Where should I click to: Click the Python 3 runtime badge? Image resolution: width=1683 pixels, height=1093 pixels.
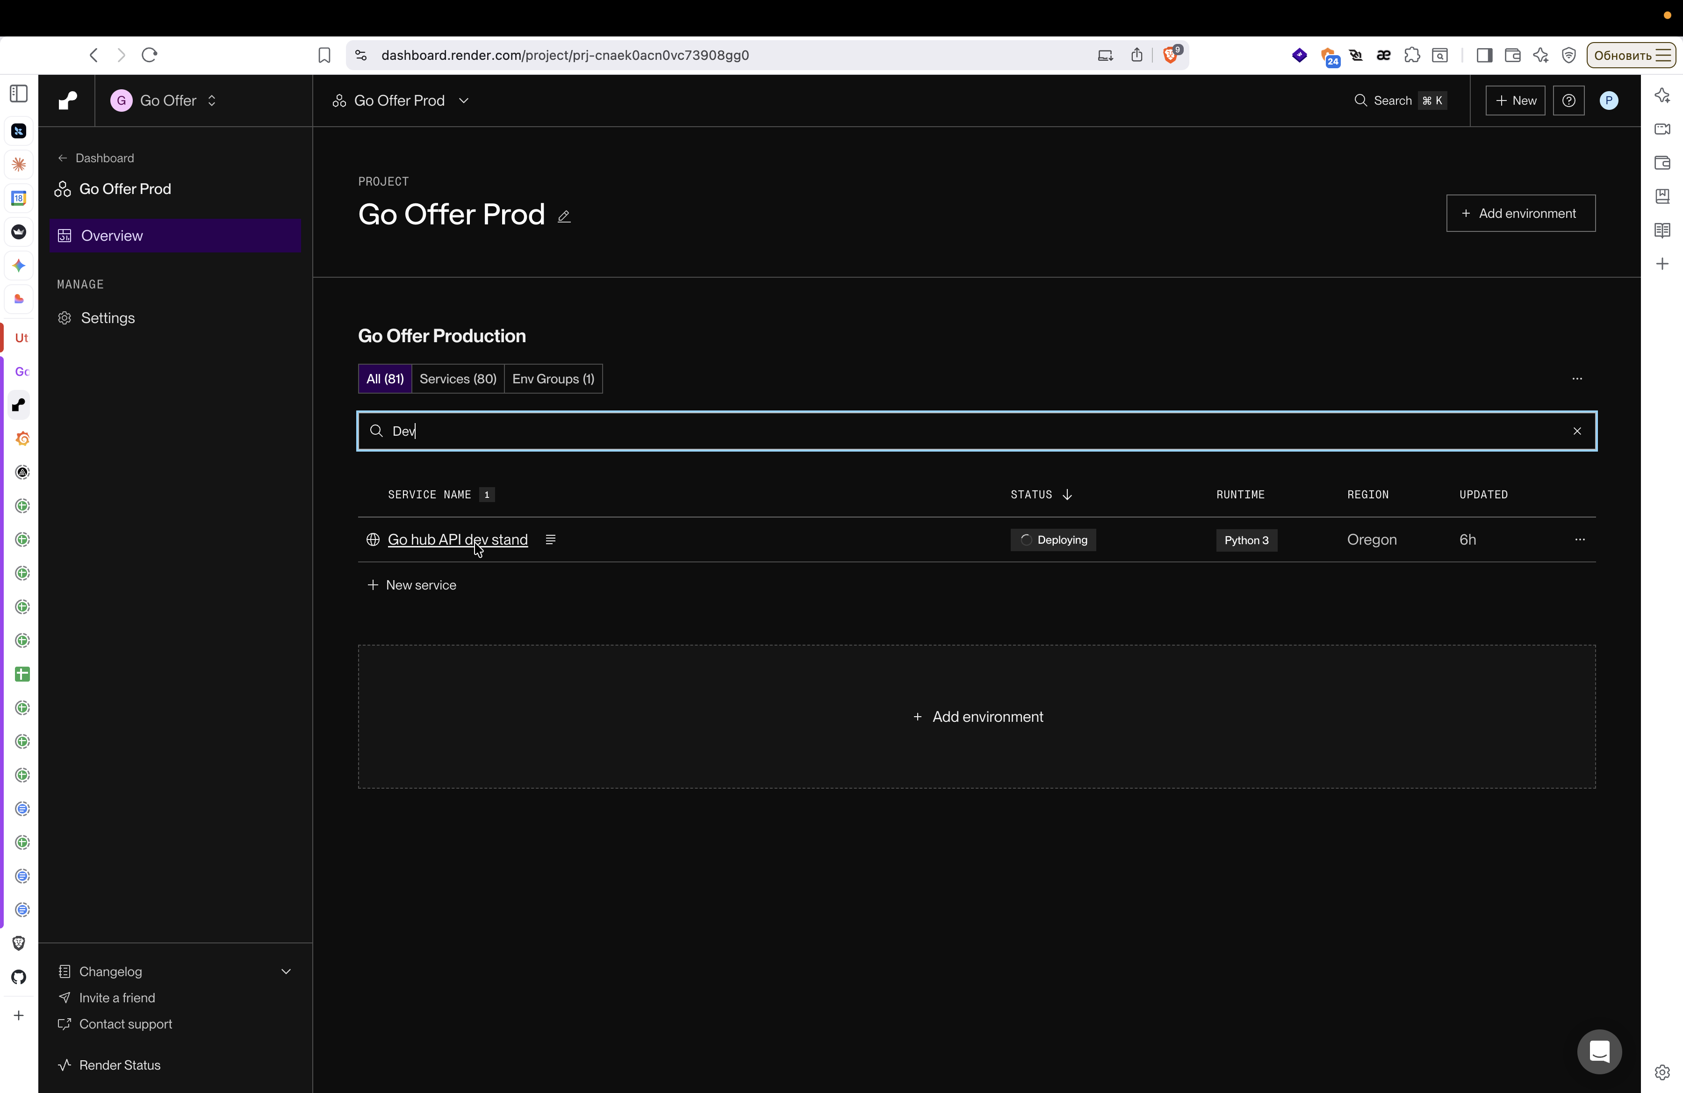tap(1246, 540)
